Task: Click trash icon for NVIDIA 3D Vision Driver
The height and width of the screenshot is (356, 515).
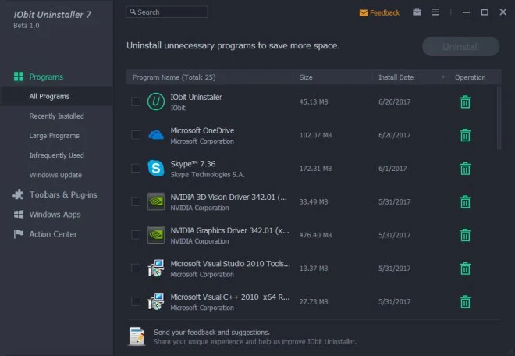Action: pos(465,202)
